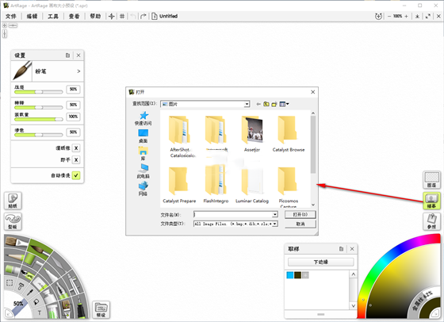Expand the 文件名 combo box arrow

(x=274, y=214)
